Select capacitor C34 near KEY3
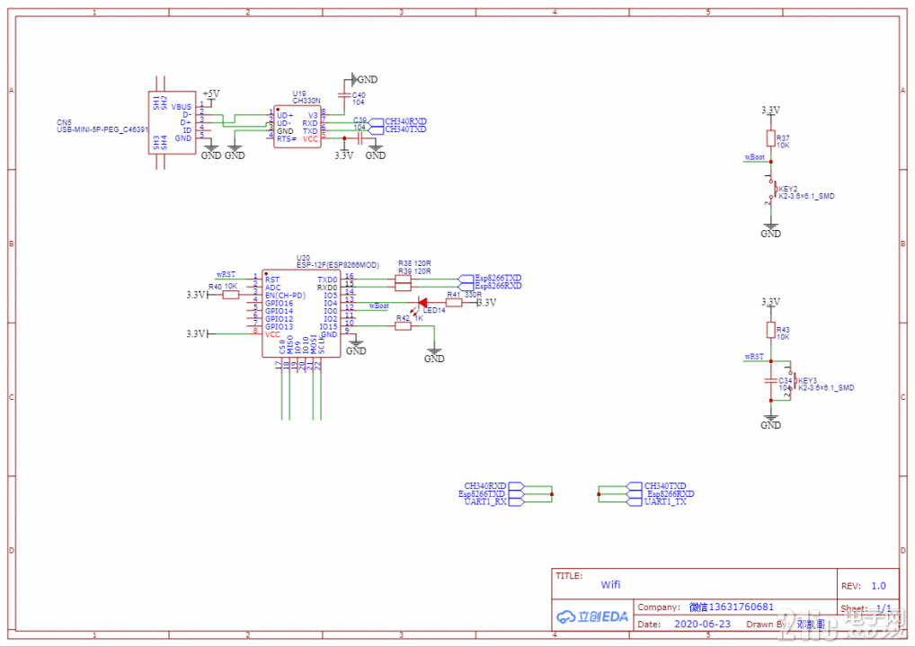Screen dimensions: 915x647 tap(771, 380)
